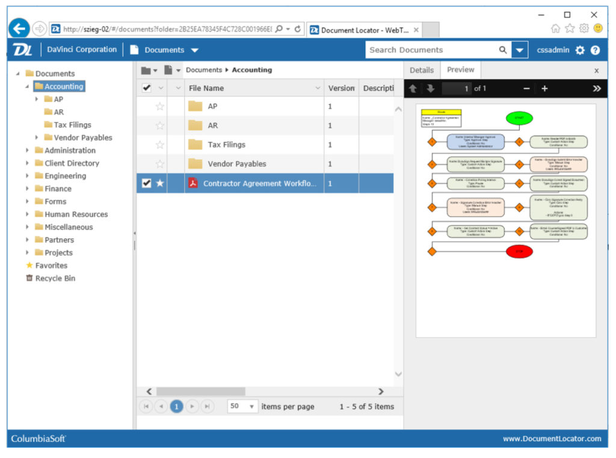The height and width of the screenshot is (458, 616).
Task: Toggle favorite star on AP row
Action: (160, 106)
